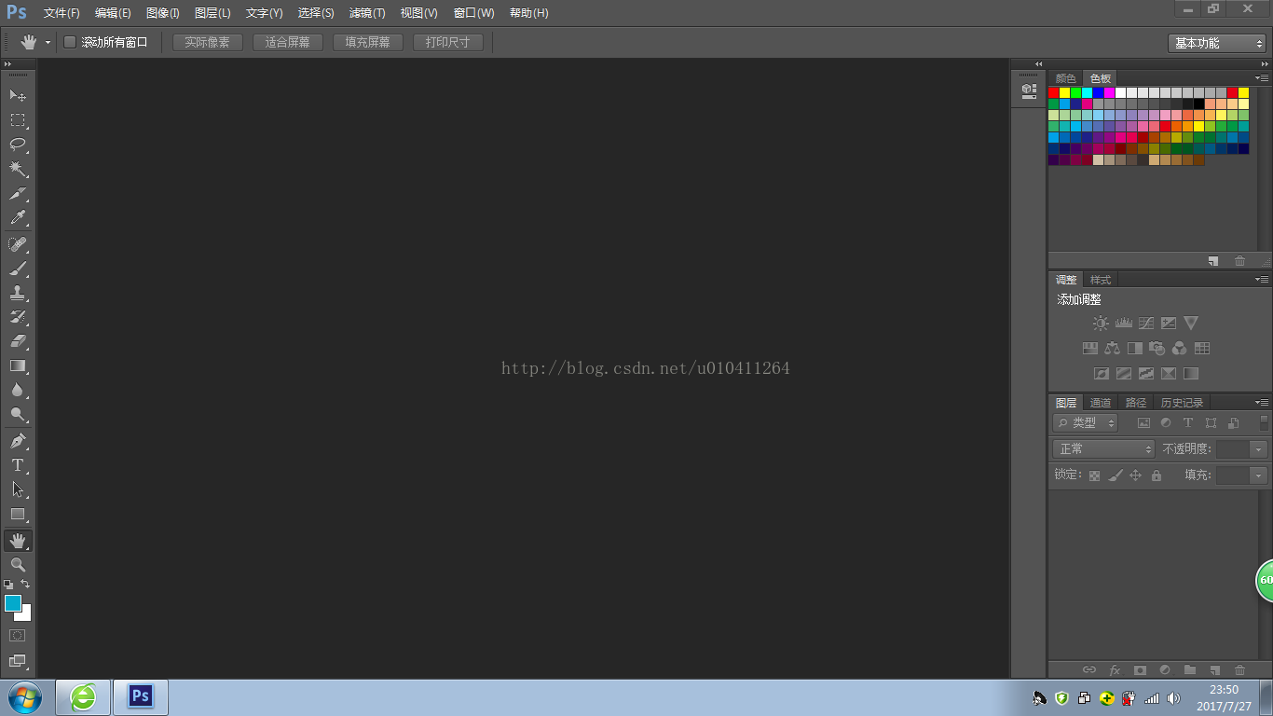Add a Photo Filter adjustment

point(1157,349)
